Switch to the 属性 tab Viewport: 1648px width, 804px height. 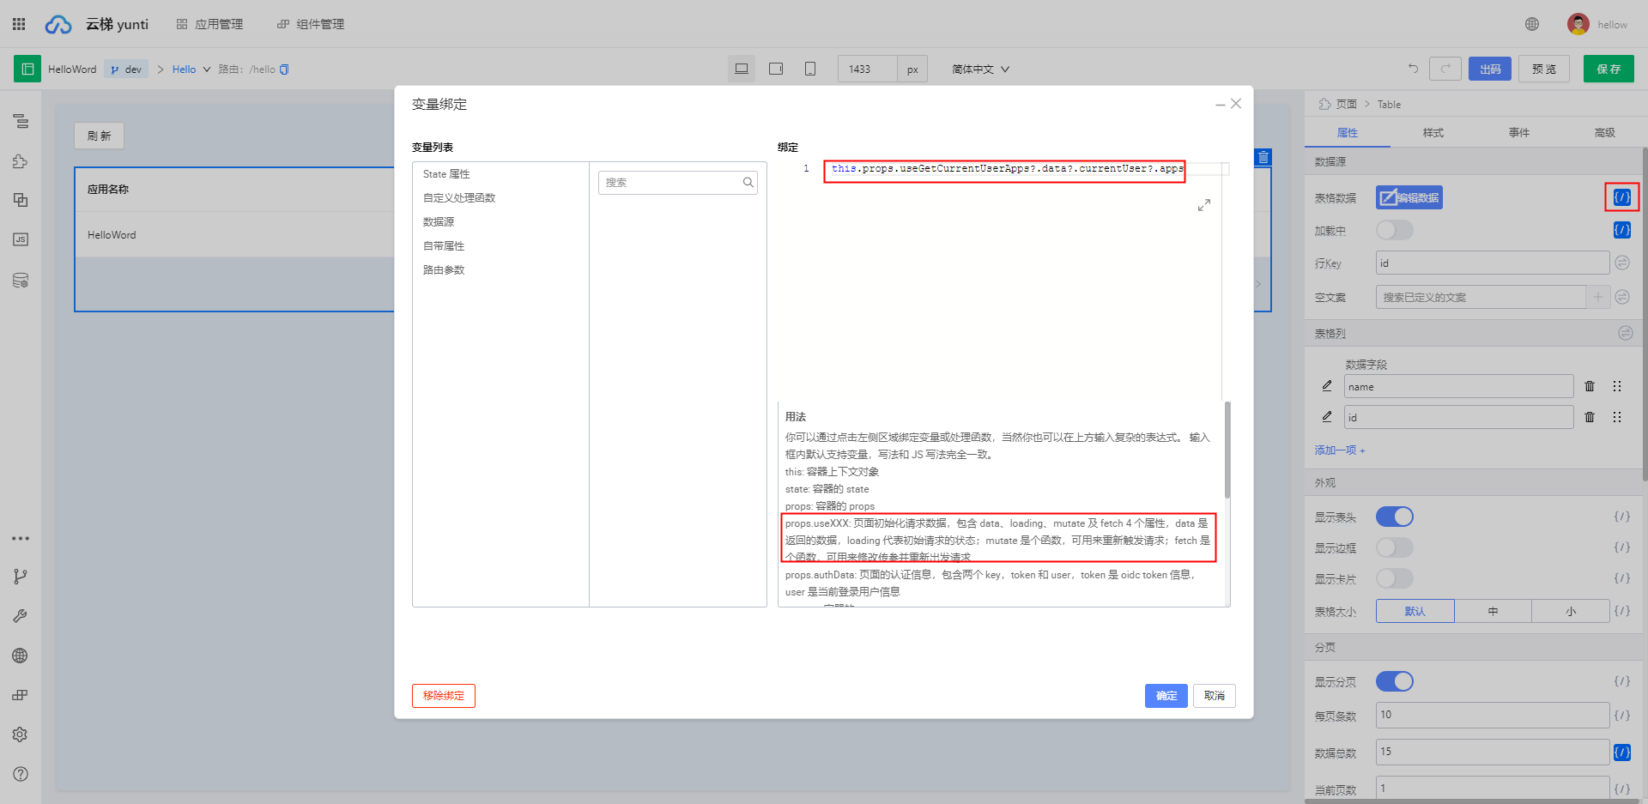(1348, 132)
